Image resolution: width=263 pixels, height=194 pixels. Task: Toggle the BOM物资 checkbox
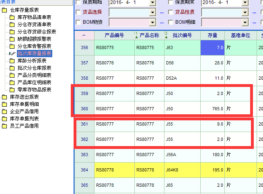[x=78, y=22]
